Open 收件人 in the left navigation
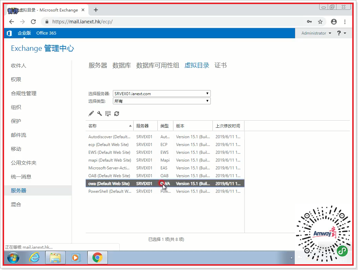The width and height of the screenshot is (358, 270). (18, 65)
